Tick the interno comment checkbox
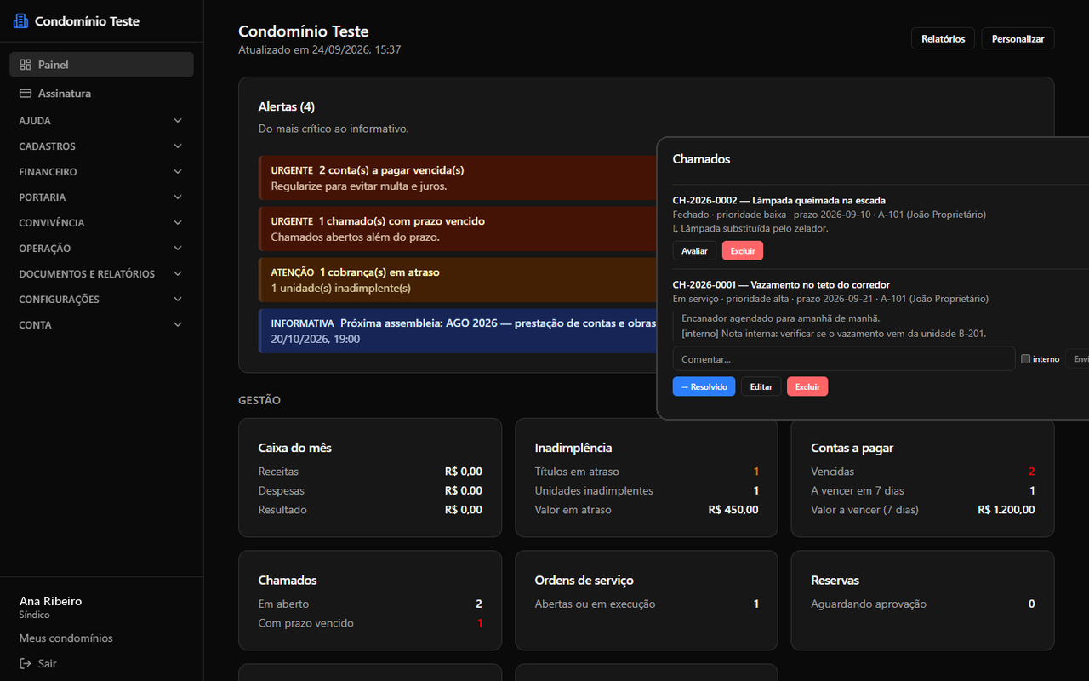The image size is (1089, 681). point(1026,359)
